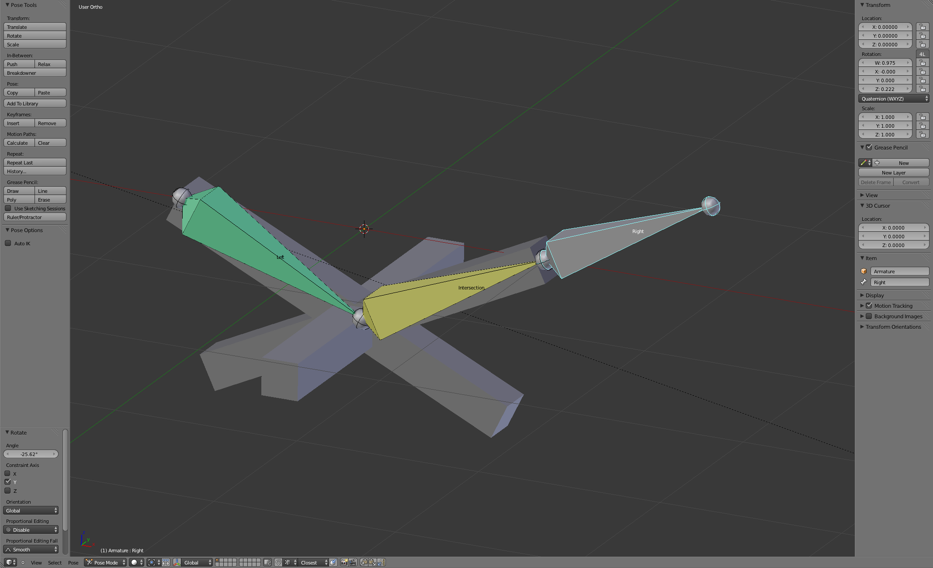
Task: Uncheck the Y constraint axis
Action: click(x=7, y=482)
